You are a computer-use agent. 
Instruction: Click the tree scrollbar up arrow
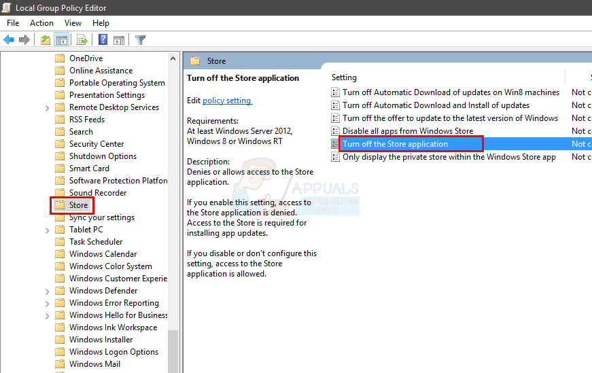[x=173, y=58]
